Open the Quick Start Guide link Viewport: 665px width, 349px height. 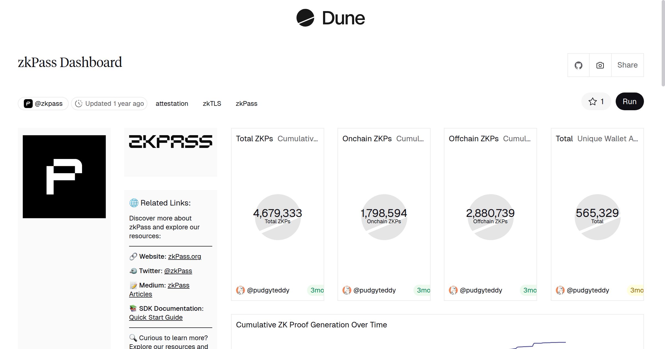coord(156,317)
